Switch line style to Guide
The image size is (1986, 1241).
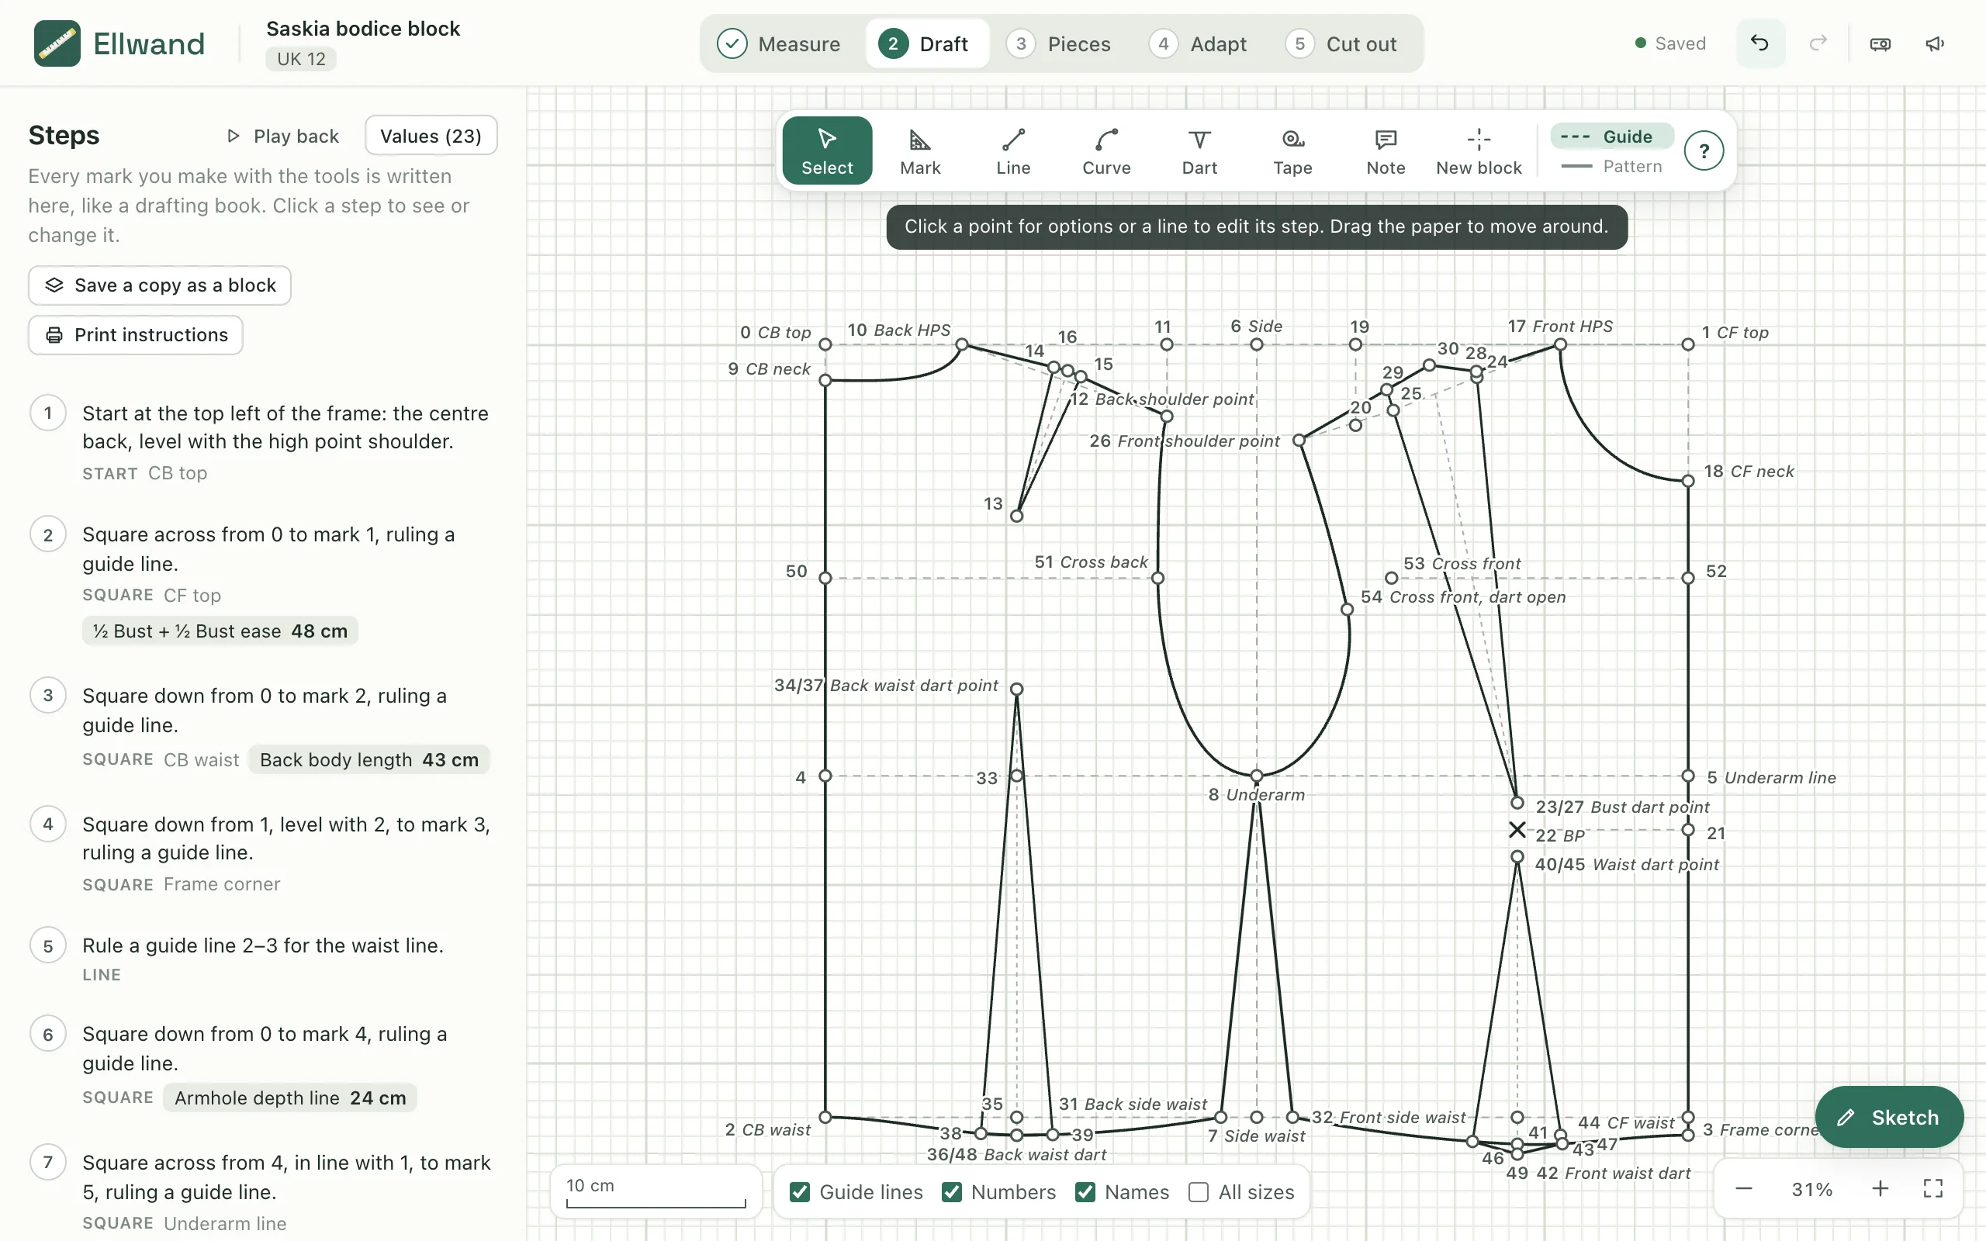pyautogui.click(x=1611, y=137)
